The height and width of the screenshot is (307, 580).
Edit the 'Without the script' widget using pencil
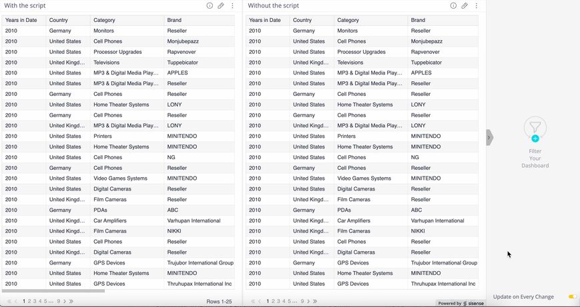[x=465, y=5]
